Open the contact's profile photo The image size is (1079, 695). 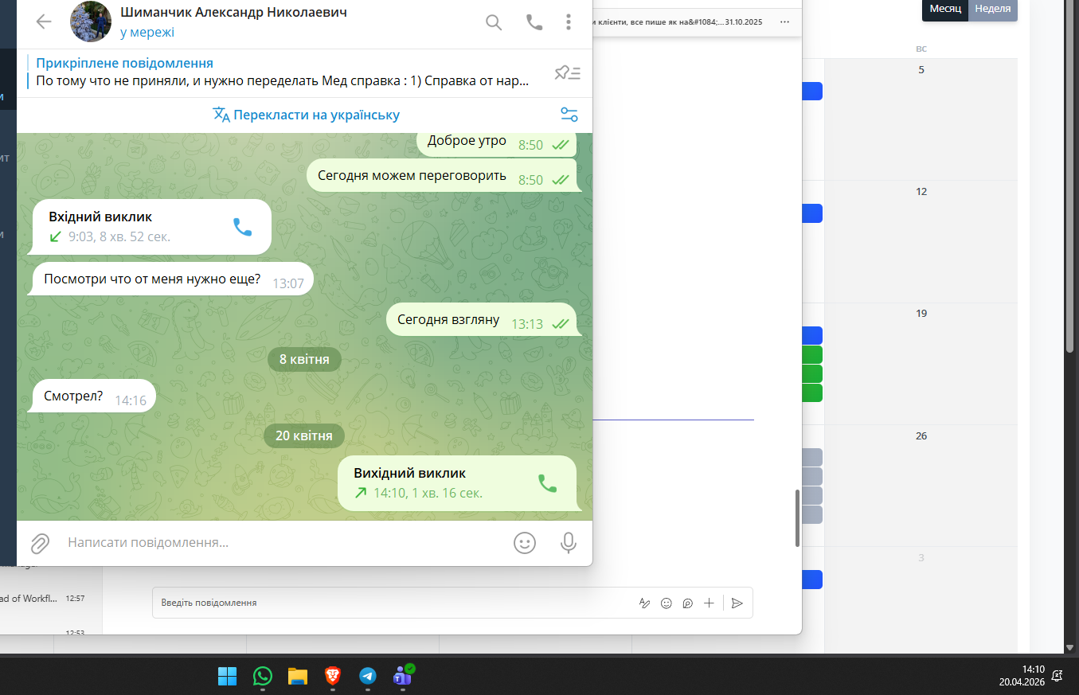point(90,21)
